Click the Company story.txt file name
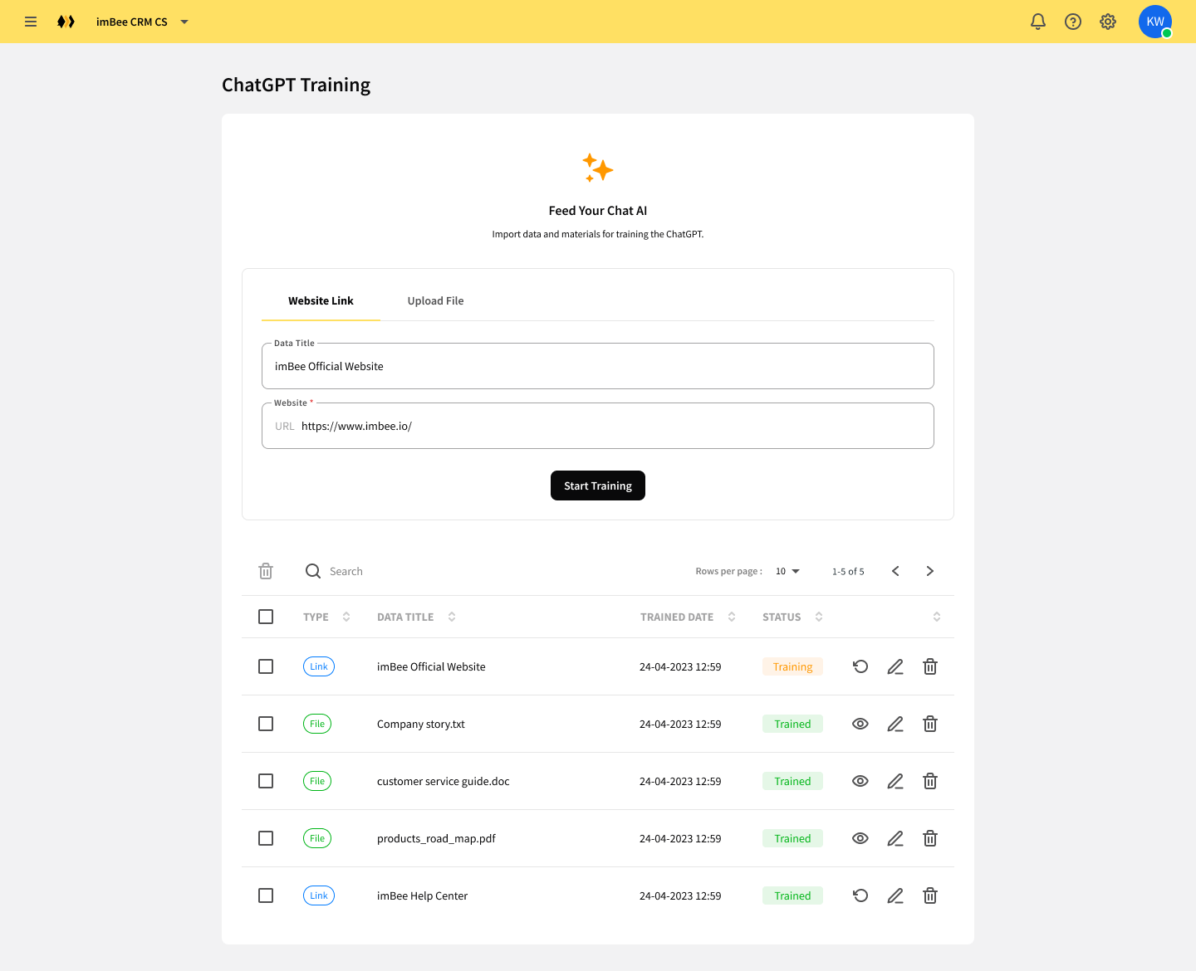The width and height of the screenshot is (1196, 971). tap(421, 724)
